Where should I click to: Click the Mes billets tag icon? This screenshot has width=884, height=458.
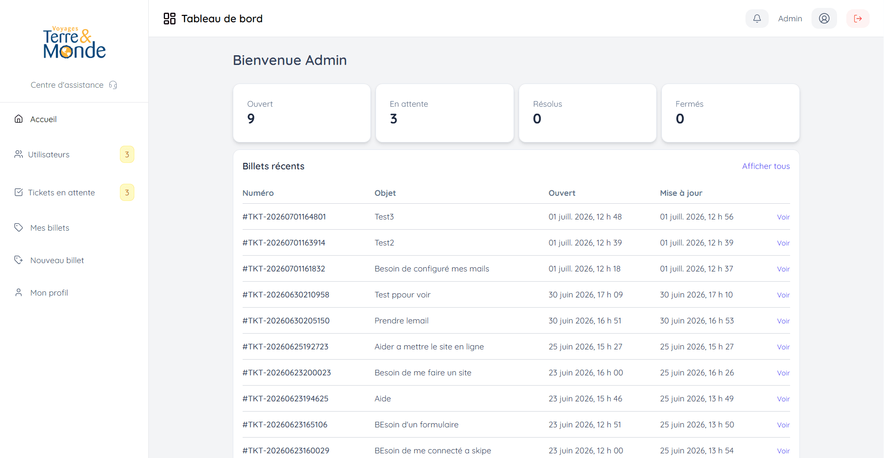(x=19, y=227)
